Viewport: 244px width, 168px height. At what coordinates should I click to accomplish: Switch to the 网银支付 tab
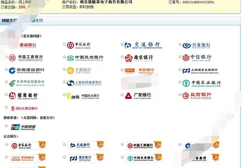click(x=9, y=21)
